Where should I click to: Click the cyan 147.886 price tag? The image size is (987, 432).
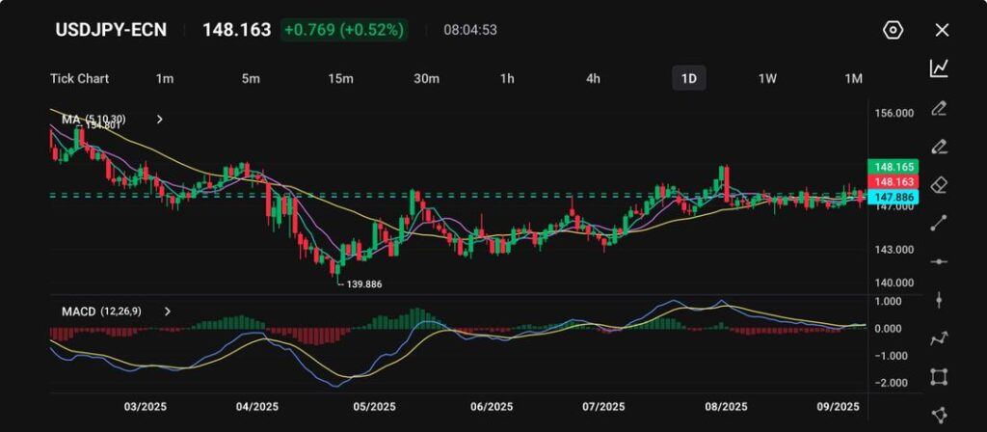point(892,197)
